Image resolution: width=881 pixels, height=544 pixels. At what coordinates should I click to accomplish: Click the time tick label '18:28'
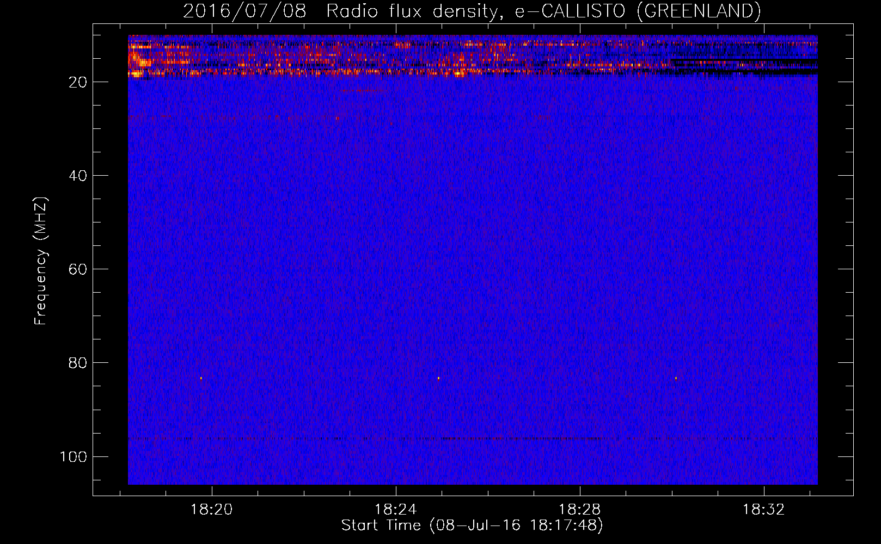coord(580,510)
